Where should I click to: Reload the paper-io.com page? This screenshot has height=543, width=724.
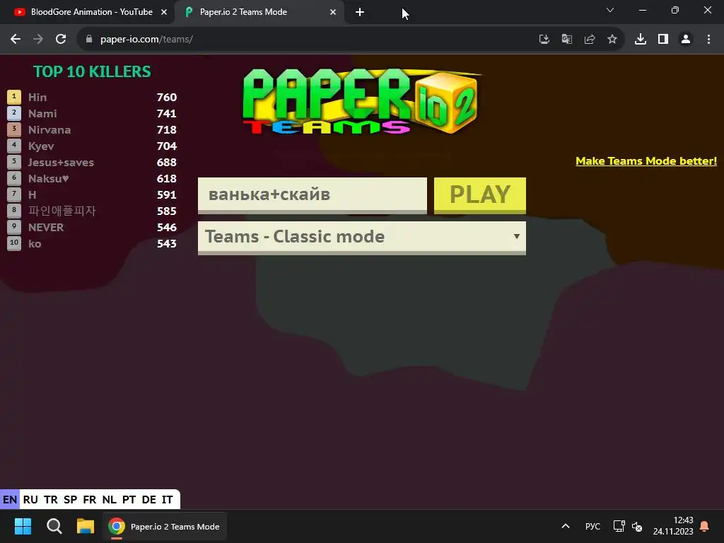pyautogui.click(x=61, y=40)
